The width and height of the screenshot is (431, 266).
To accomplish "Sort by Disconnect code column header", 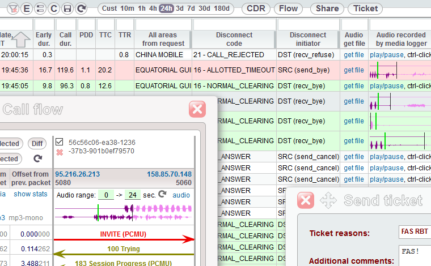I will pyautogui.click(x=234, y=39).
